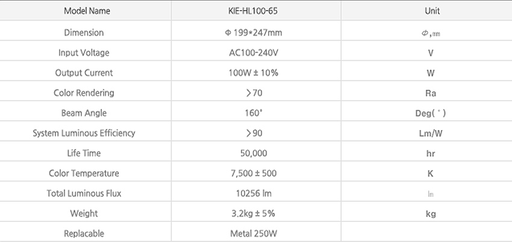Click the System Luminous Efficiency label

tap(84, 133)
